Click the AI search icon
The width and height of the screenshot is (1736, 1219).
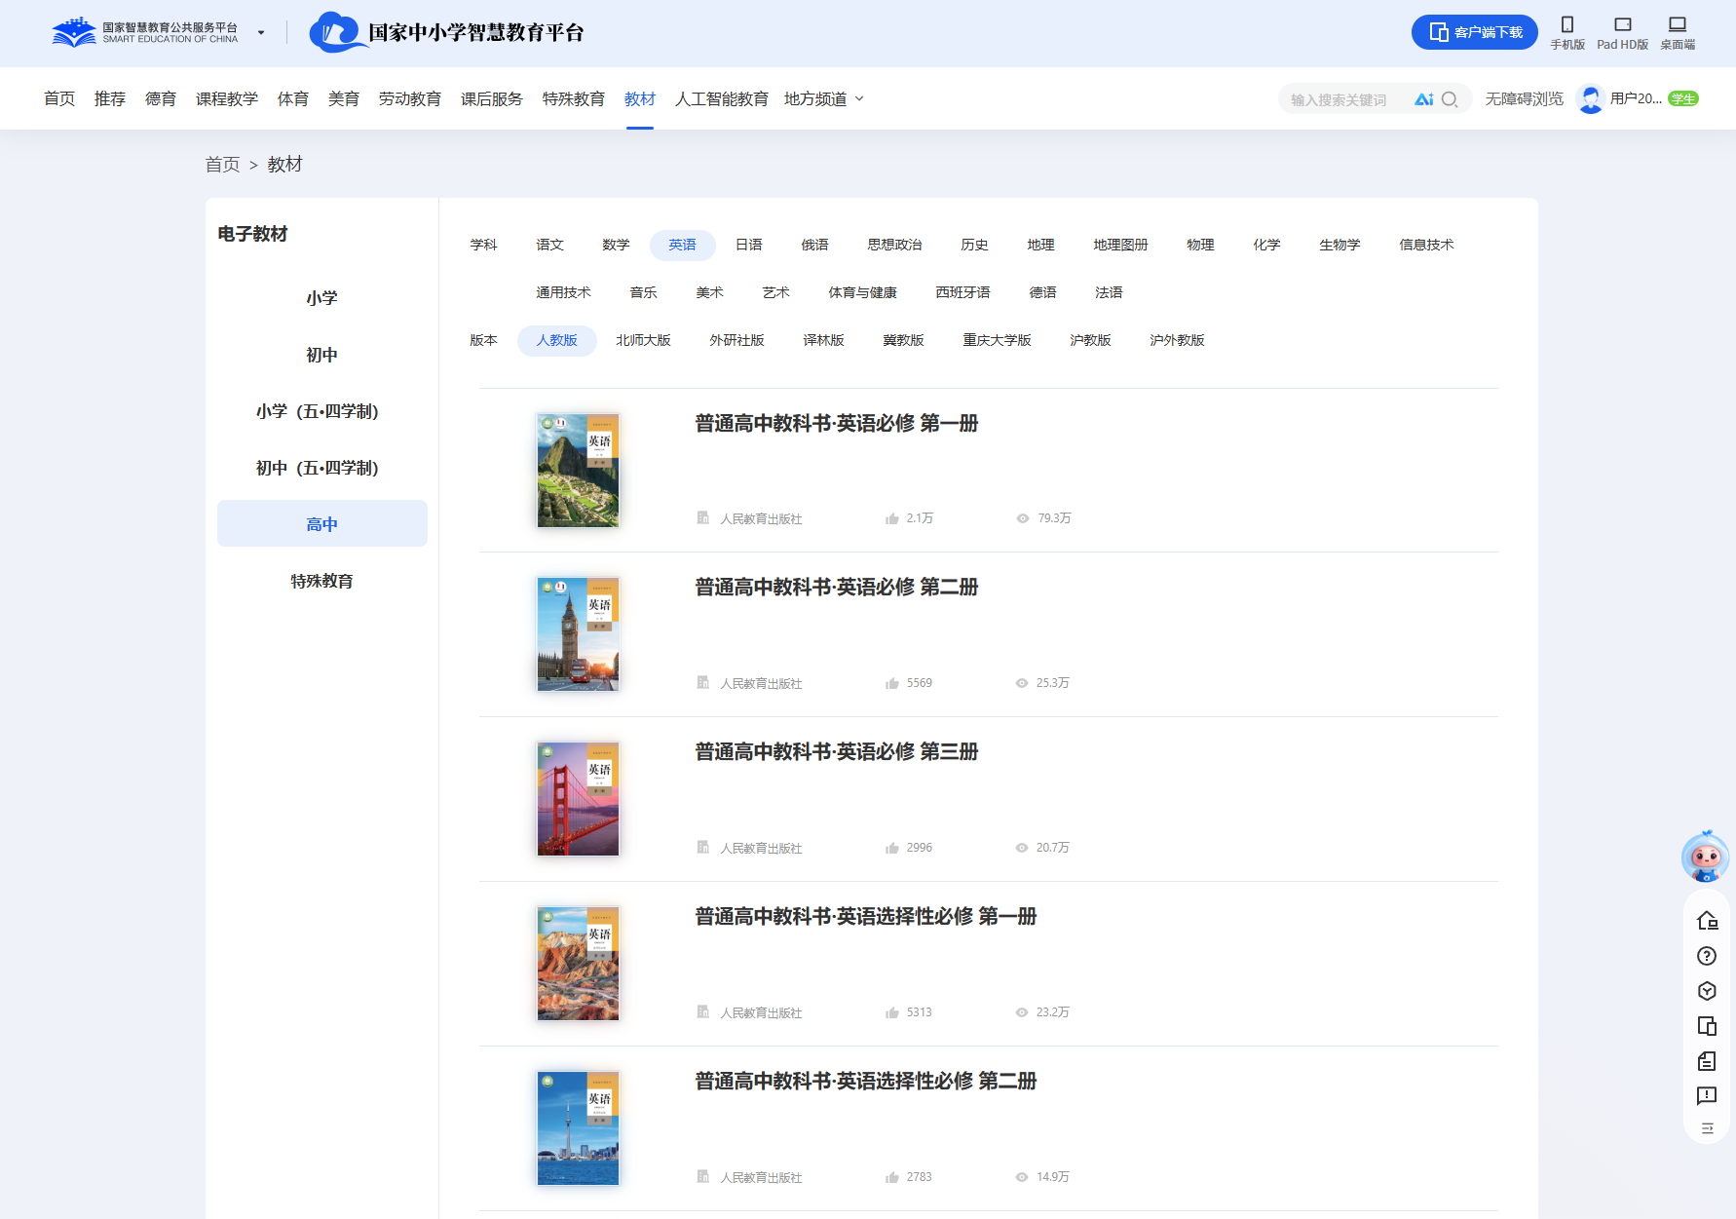click(1423, 99)
